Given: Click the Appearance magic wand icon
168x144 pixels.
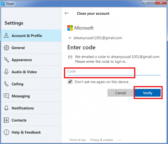Looking at the screenshot, I should coord(7,60).
